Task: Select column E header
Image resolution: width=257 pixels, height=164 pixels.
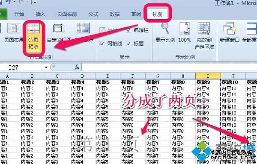Action: coord(108,76)
